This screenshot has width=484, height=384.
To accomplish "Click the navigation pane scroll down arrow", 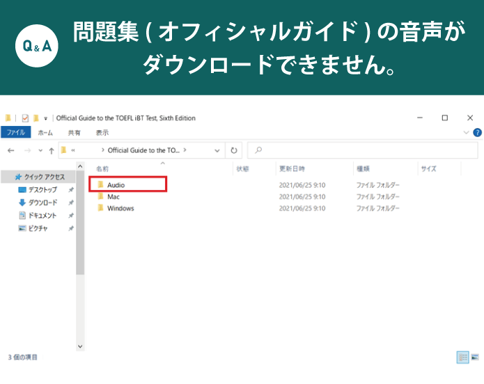I will [80, 346].
